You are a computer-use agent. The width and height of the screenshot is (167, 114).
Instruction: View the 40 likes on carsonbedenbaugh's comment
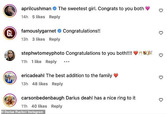pos(40,106)
